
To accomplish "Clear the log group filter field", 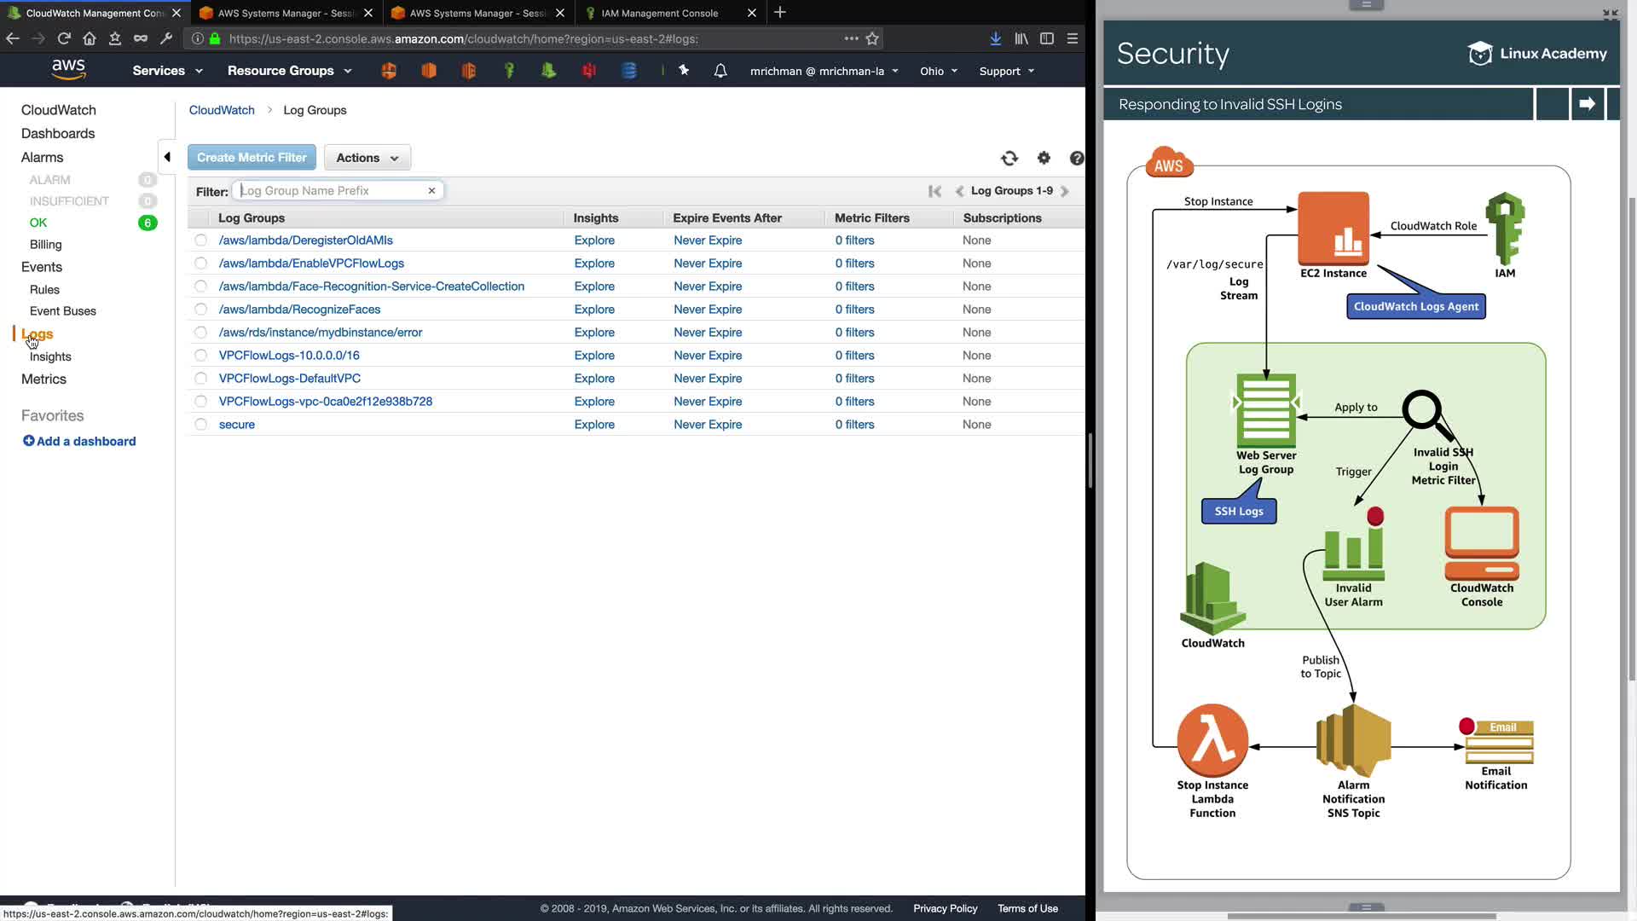I will coord(431,191).
